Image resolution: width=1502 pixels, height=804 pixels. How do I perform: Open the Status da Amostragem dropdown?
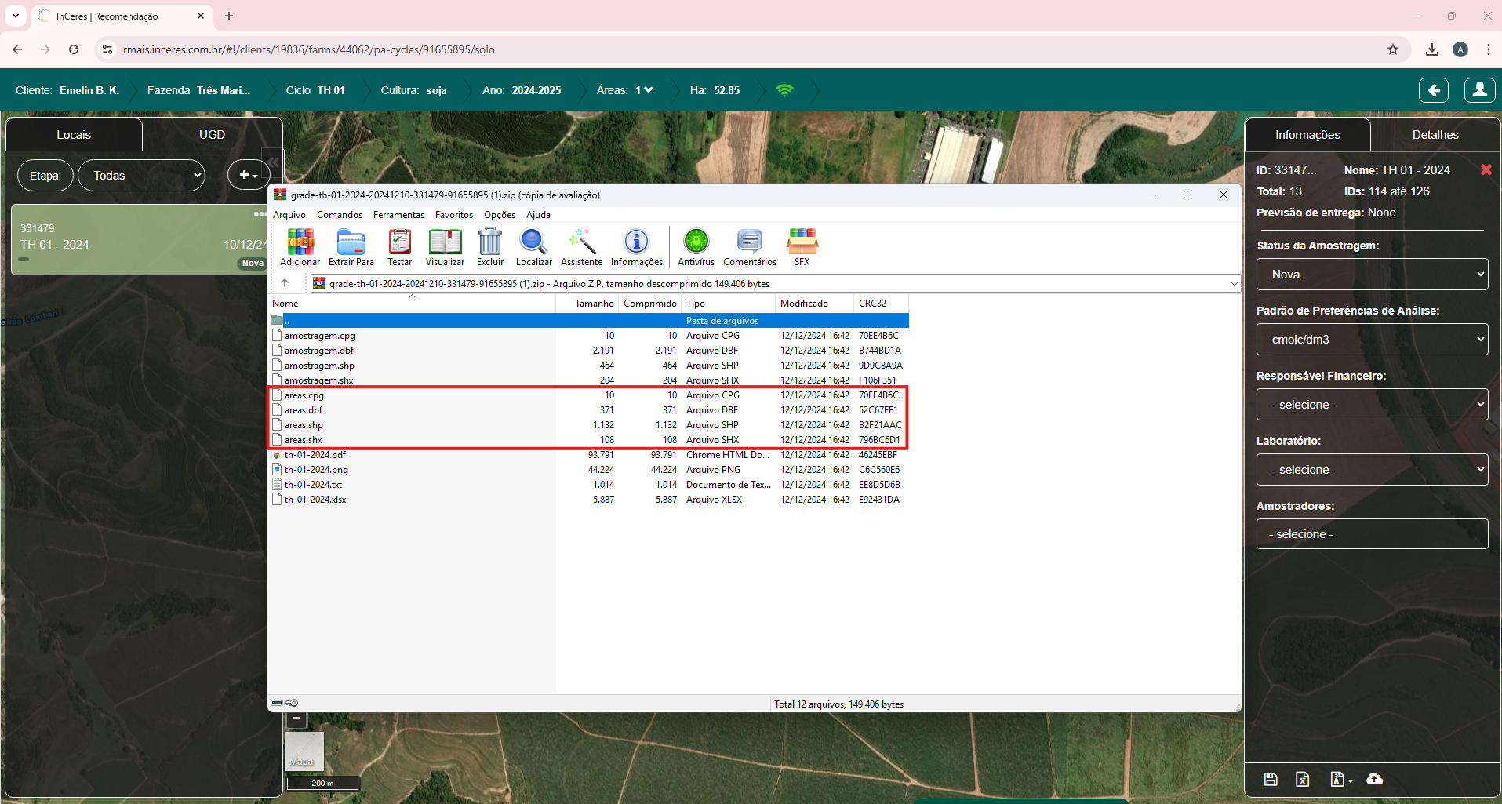point(1372,275)
